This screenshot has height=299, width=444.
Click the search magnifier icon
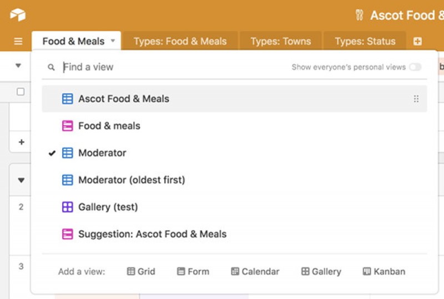click(x=52, y=68)
